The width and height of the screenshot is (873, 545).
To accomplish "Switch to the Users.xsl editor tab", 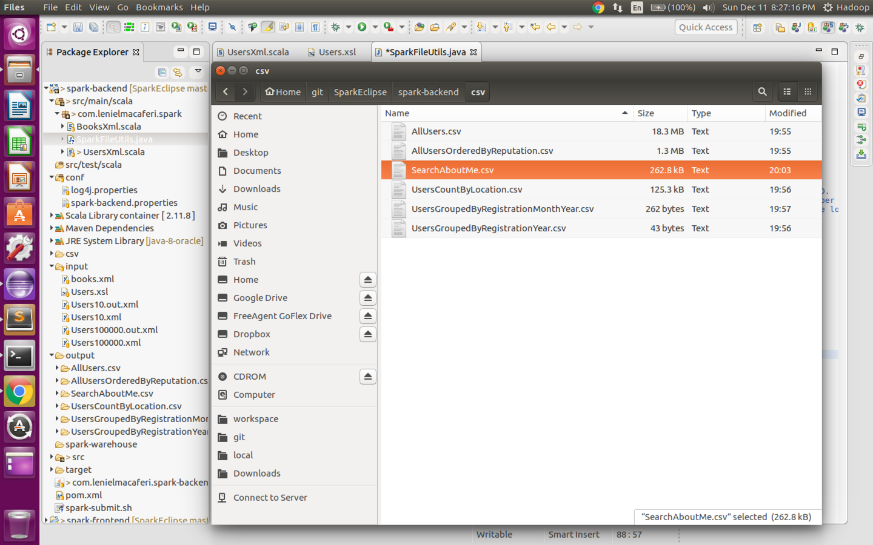I will click(x=337, y=51).
